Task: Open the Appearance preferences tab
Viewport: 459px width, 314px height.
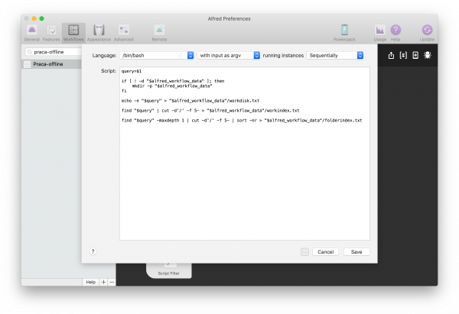Action: 99,33
